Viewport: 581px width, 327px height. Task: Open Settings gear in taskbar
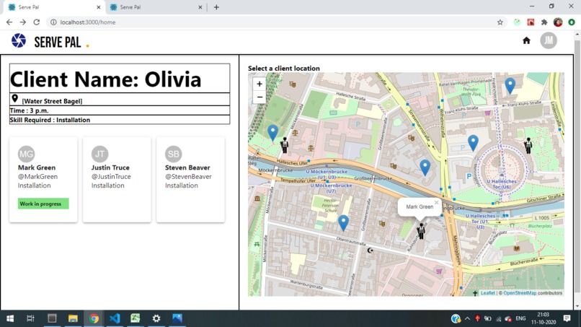[156, 318]
